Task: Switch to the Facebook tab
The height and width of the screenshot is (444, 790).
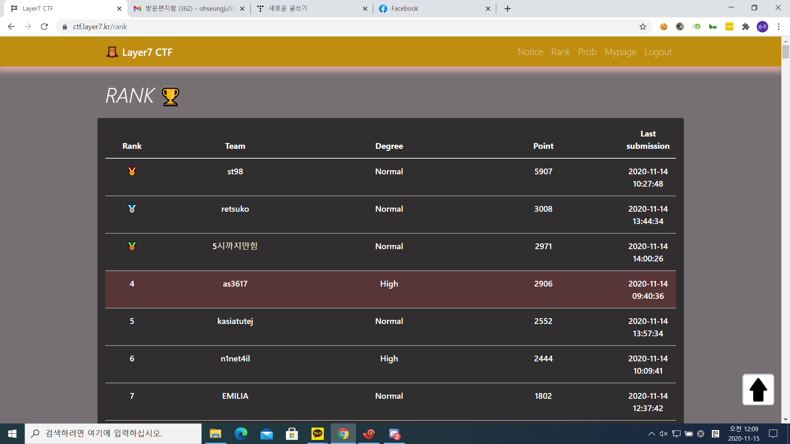Action: (432, 9)
